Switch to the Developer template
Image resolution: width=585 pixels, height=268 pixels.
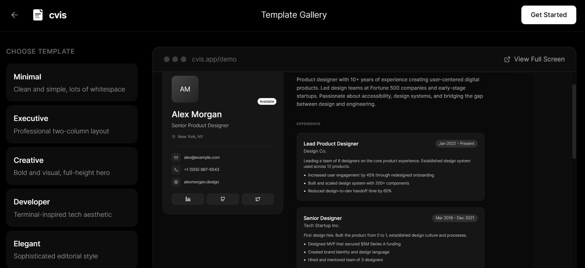72,208
